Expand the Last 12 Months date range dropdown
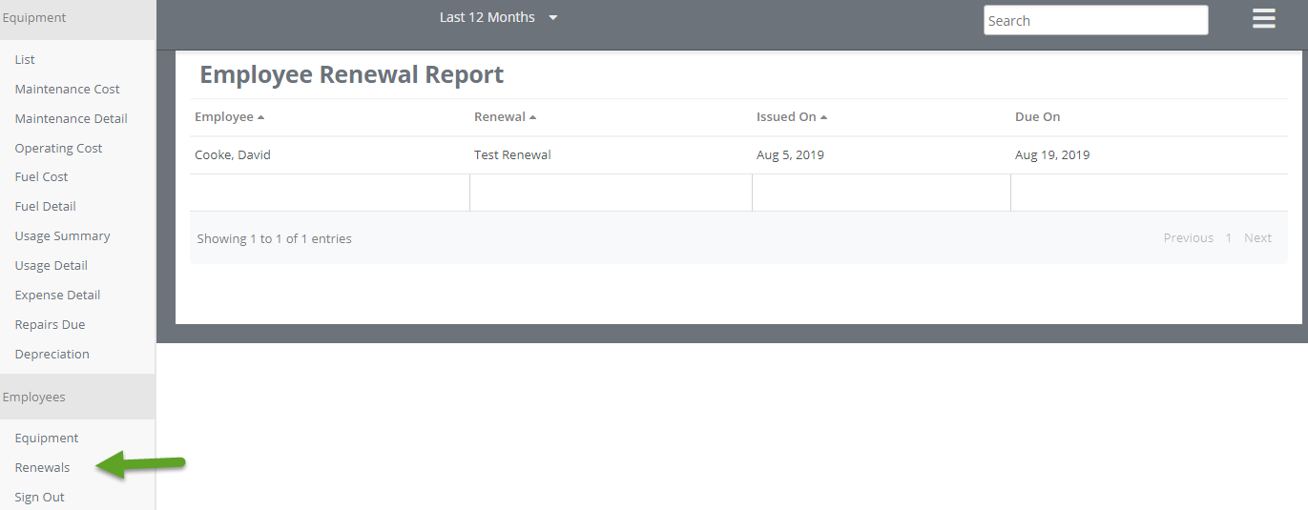Image resolution: width=1308 pixels, height=510 pixels. pyautogui.click(x=498, y=17)
